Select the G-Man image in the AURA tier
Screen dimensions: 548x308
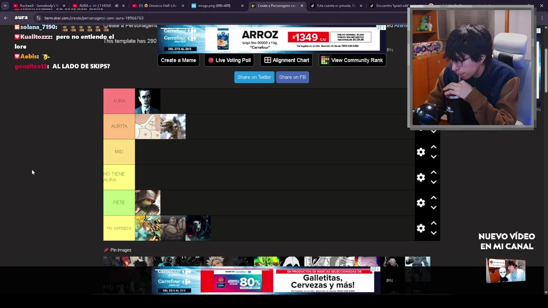tap(148, 101)
